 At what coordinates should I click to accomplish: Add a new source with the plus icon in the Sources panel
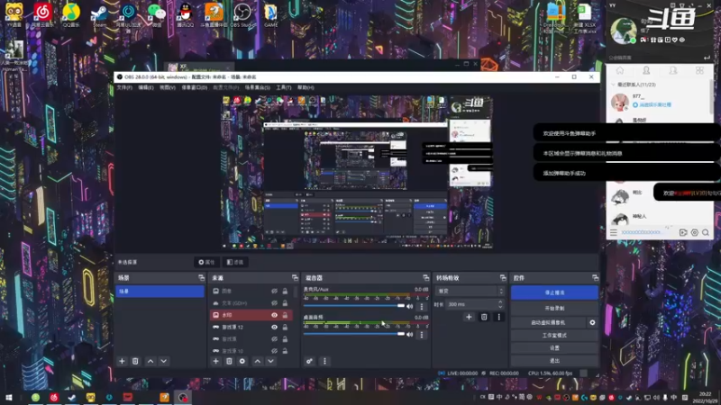215,362
